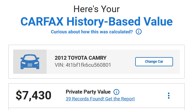Click the 'Here's Your' heading text
193x110 pixels.
click(x=96, y=9)
